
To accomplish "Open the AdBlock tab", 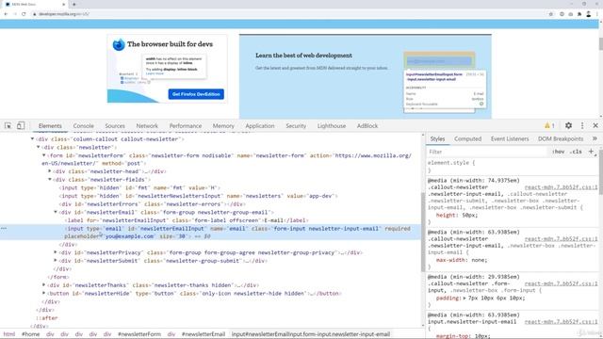I will [367, 125].
